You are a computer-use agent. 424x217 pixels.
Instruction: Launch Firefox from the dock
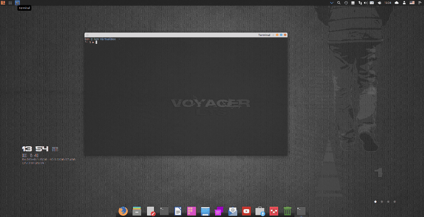(123, 211)
